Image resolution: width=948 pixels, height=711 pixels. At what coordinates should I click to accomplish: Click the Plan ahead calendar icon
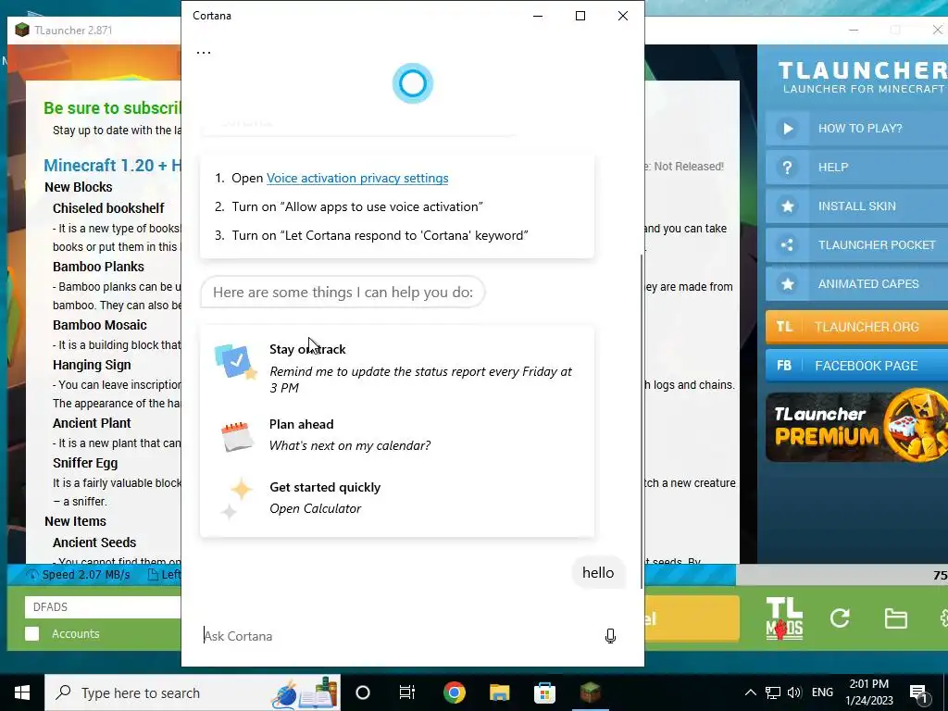[236, 436]
